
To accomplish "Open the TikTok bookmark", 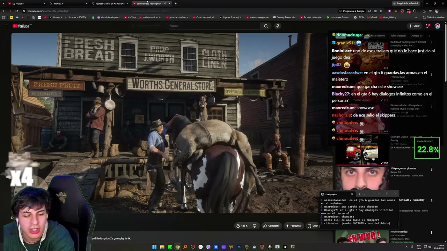I will [x=359, y=17].
